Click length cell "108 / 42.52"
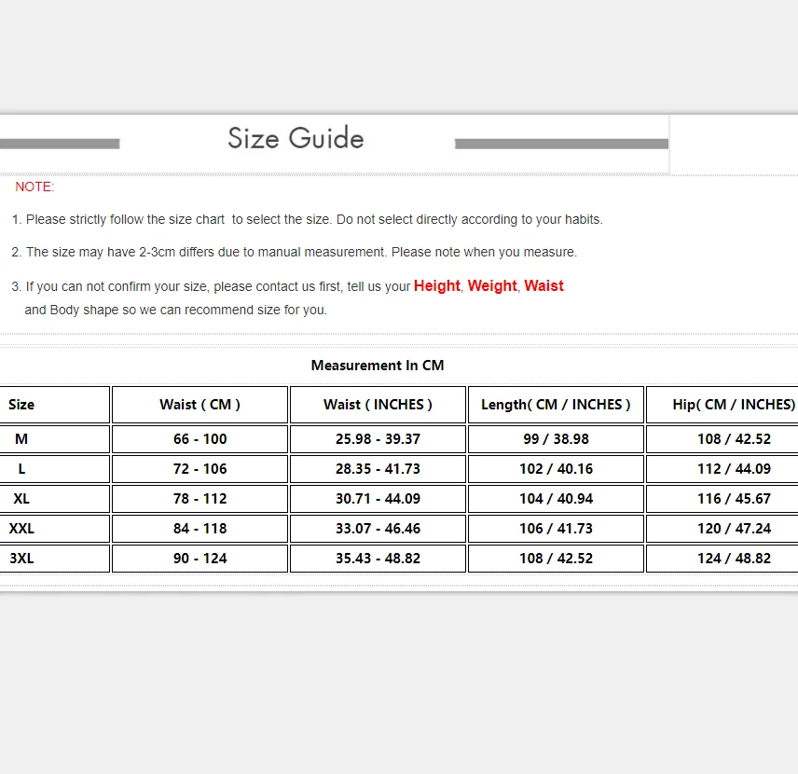This screenshot has height=774, width=798. coord(556,559)
